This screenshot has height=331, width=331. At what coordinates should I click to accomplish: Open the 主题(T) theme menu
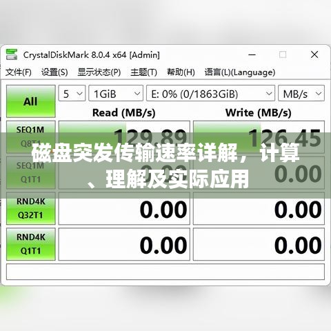143,72
